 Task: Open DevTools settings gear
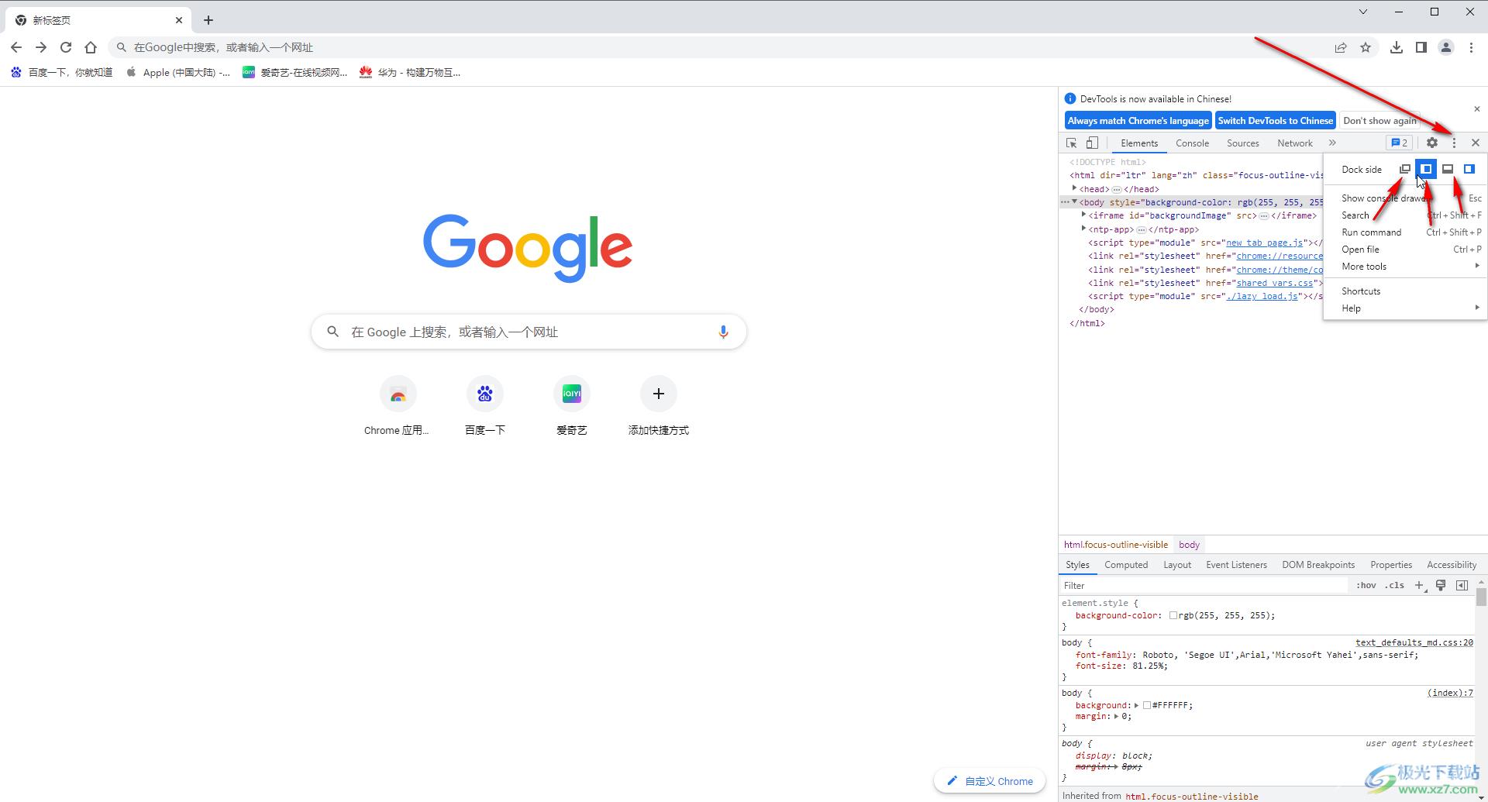click(1432, 143)
